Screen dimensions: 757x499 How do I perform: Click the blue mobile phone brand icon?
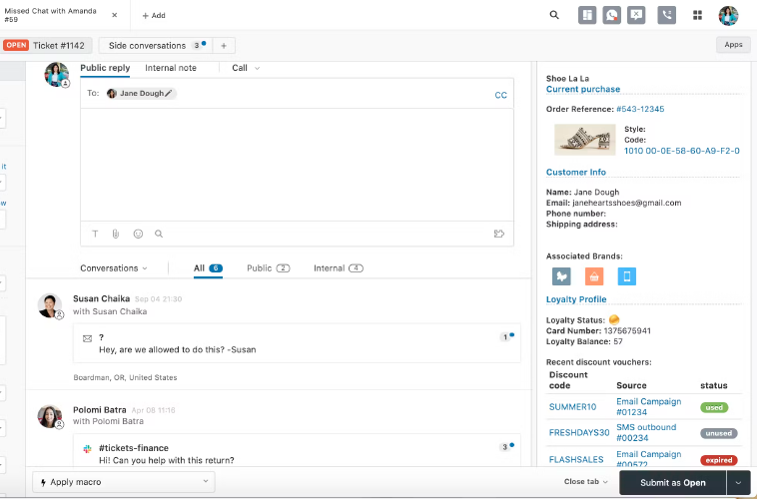[x=626, y=276]
